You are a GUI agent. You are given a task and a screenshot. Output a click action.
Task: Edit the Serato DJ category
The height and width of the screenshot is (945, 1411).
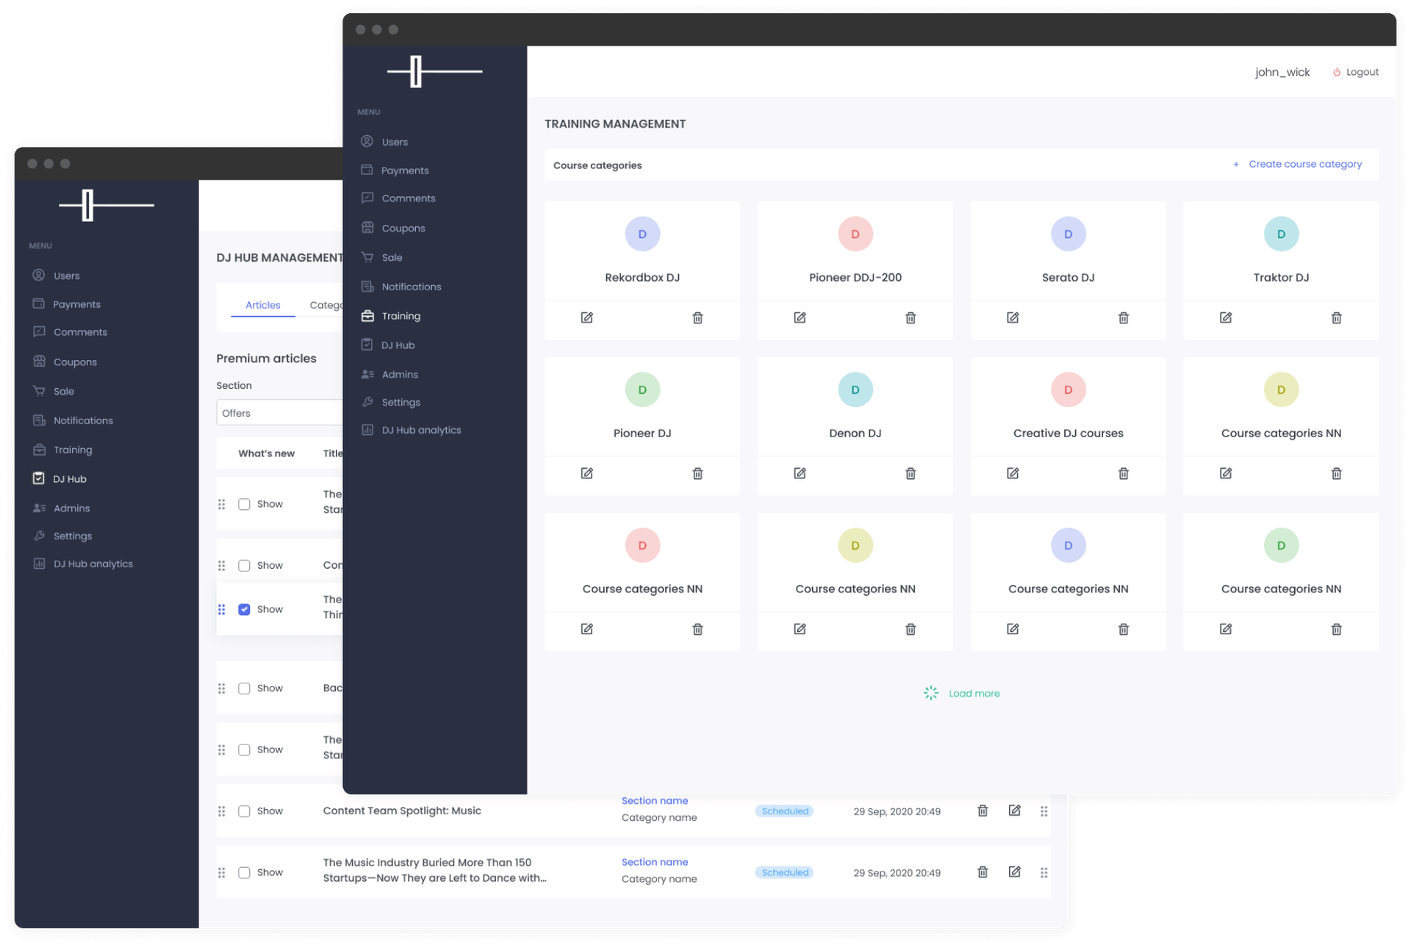point(1013,317)
